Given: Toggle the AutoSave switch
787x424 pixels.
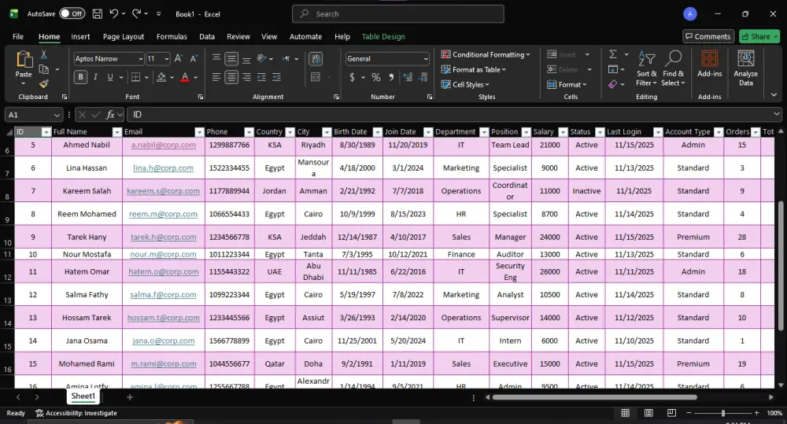Looking at the screenshot, I should [x=72, y=14].
